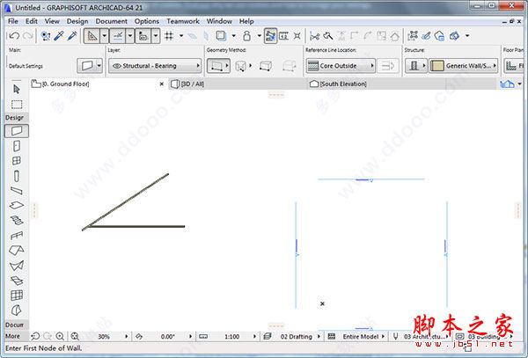Open the Teamwork menu
This screenshot has height=358, width=528.
point(183,21)
